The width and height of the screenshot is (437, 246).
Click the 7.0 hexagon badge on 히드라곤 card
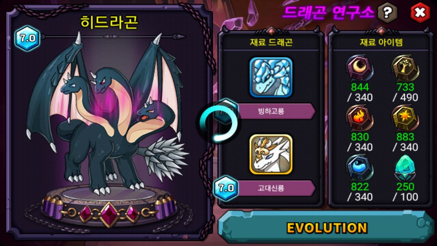click(x=27, y=38)
